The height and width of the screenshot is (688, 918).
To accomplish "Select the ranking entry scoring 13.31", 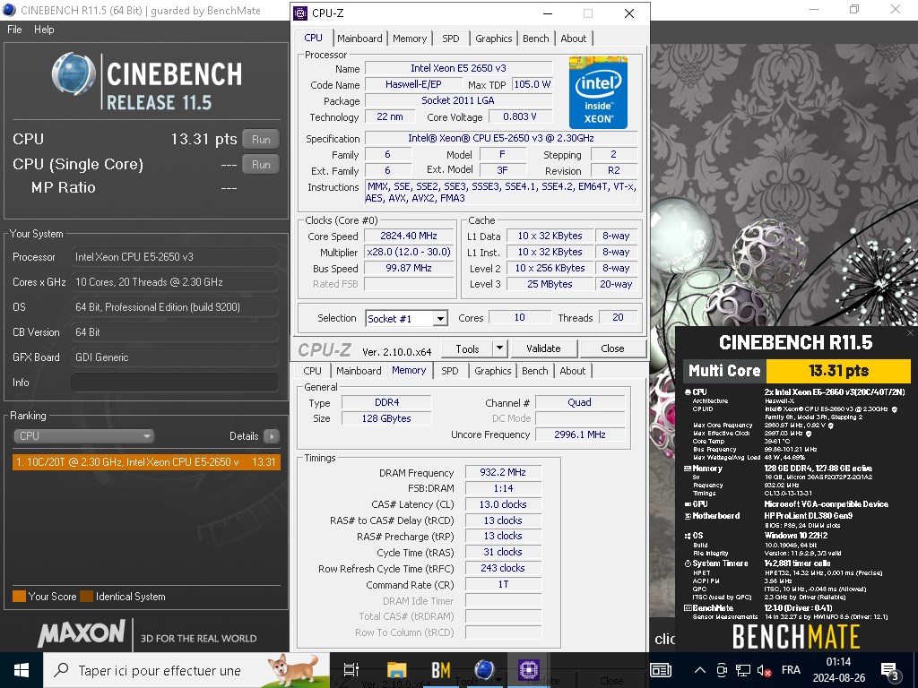I will tap(146, 462).
